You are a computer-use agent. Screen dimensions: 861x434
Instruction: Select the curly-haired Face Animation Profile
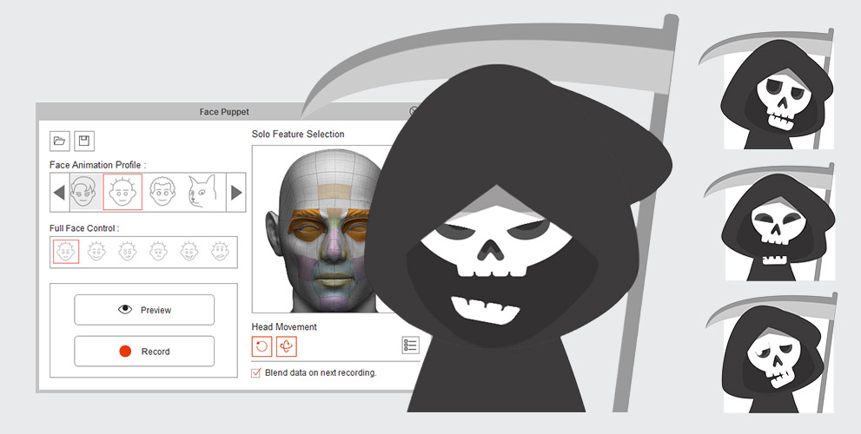click(162, 192)
